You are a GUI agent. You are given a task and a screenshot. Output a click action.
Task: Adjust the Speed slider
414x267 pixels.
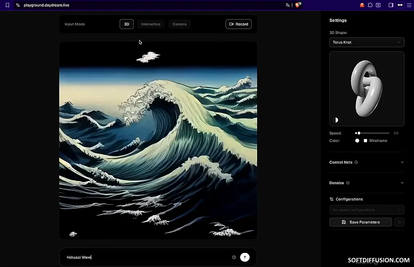pos(372,133)
